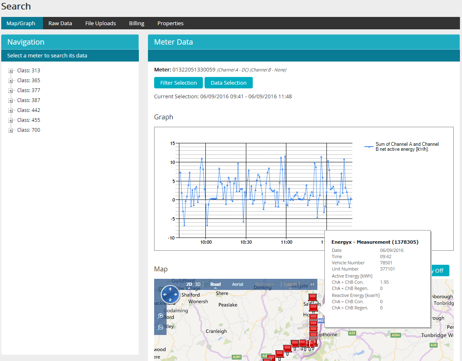Click the popup title 'Energyx - Measurement (1378305)'
This screenshot has height=361, width=462.
pos(375,242)
